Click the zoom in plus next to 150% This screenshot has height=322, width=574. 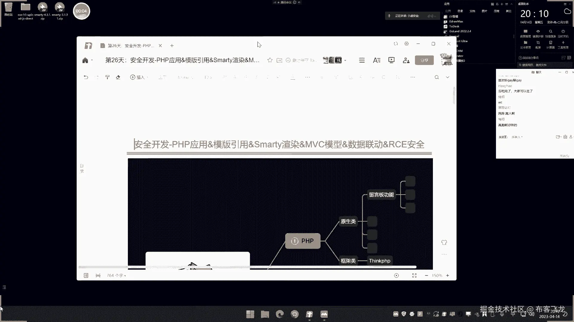(x=448, y=275)
